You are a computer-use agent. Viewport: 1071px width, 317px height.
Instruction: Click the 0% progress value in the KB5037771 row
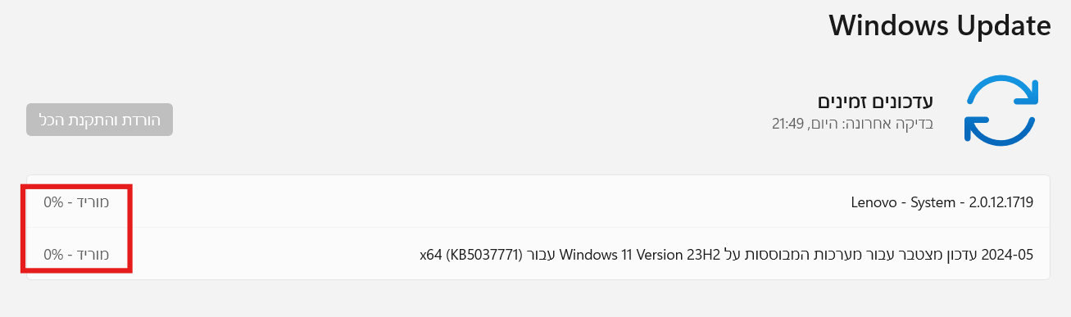[x=54, y=254]
